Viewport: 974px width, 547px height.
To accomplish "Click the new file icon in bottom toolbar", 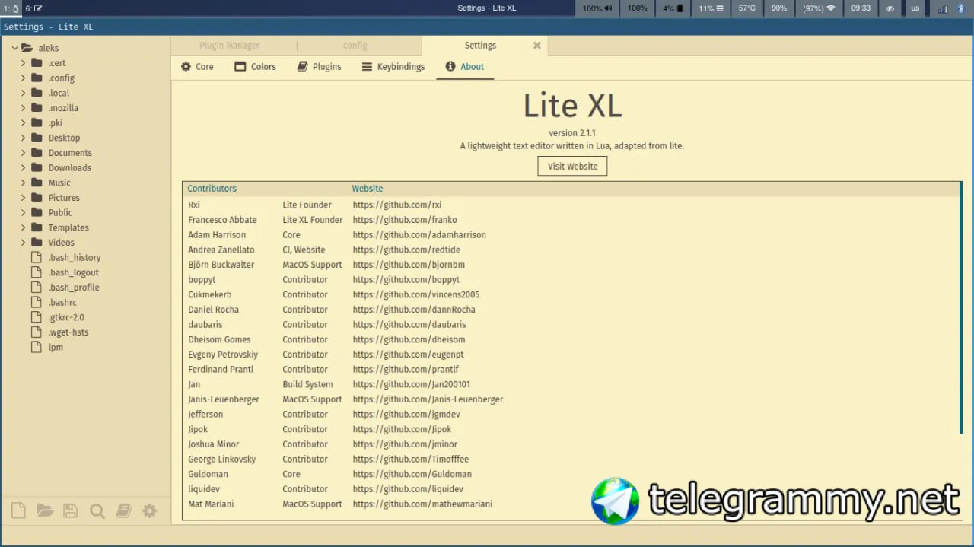I will pos(18,511).
